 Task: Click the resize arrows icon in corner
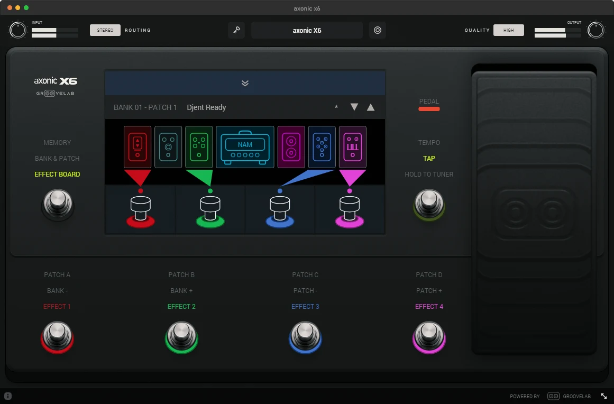[x=604, y=396]
